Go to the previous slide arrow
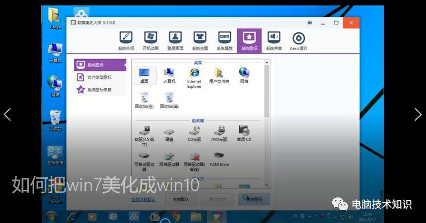The image size is (426, 223). pos(7,114)
